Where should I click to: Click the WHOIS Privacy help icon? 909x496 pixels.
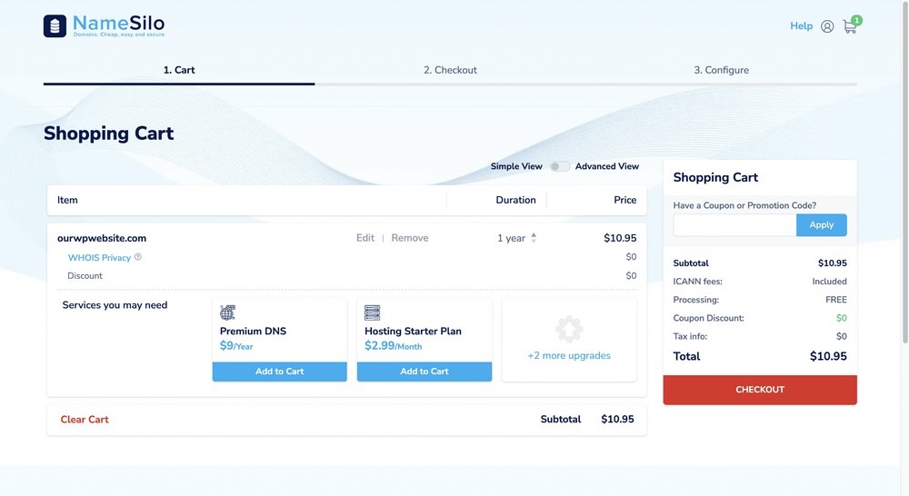(x=138, y=257)
